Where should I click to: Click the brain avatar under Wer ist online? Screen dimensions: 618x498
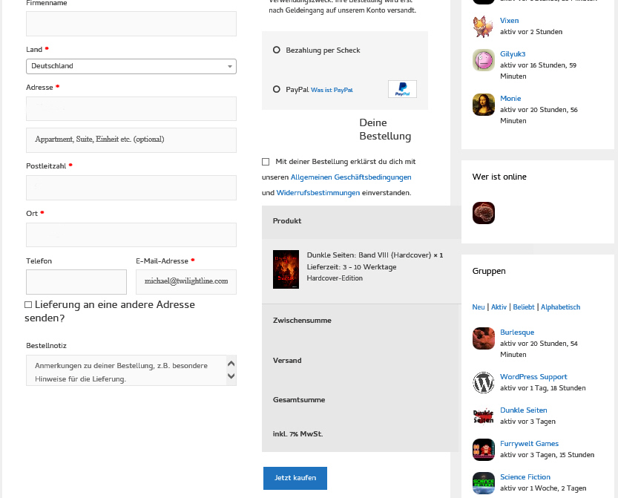point(483,213)
